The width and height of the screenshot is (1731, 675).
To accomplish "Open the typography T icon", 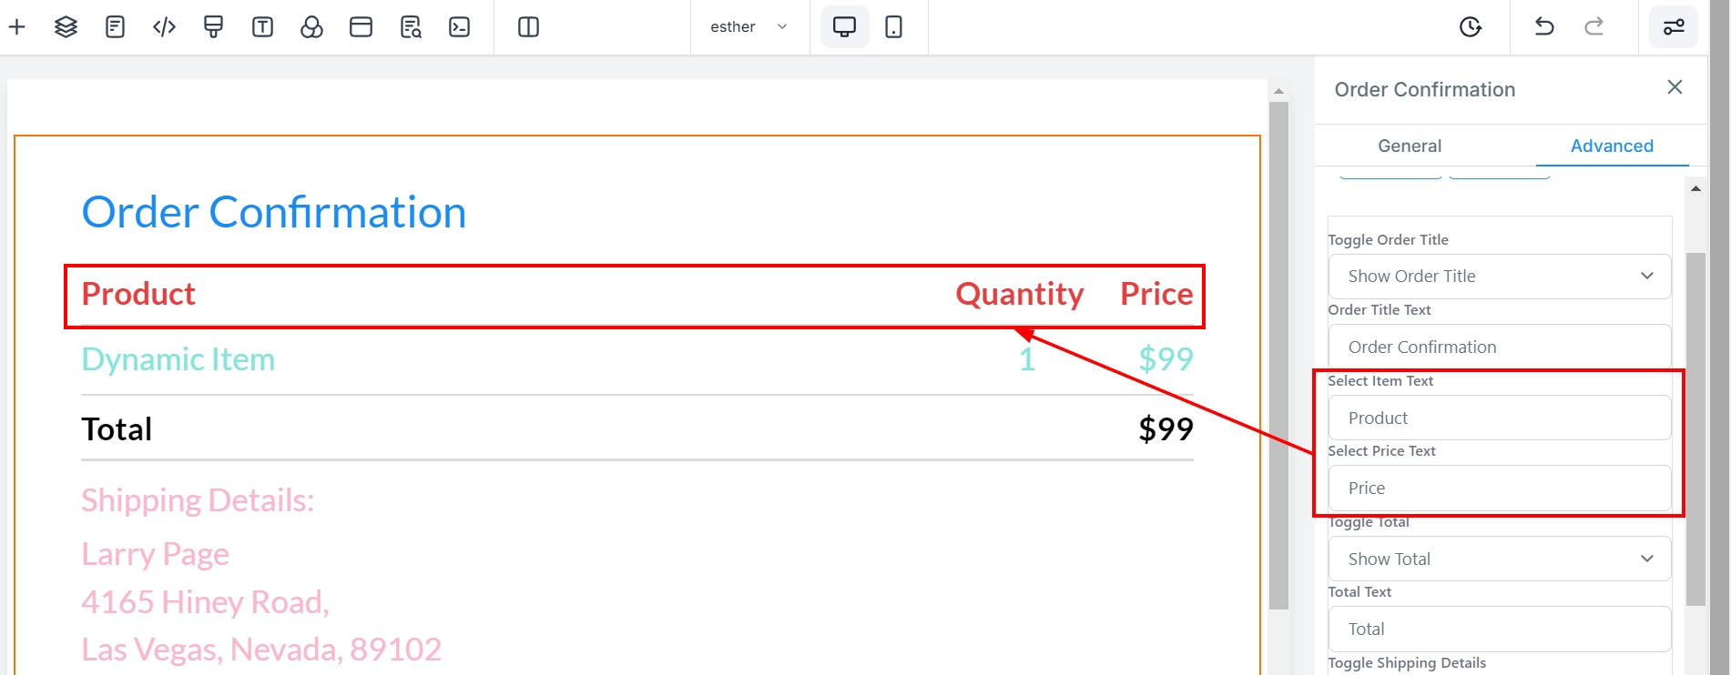I will 262,27.
